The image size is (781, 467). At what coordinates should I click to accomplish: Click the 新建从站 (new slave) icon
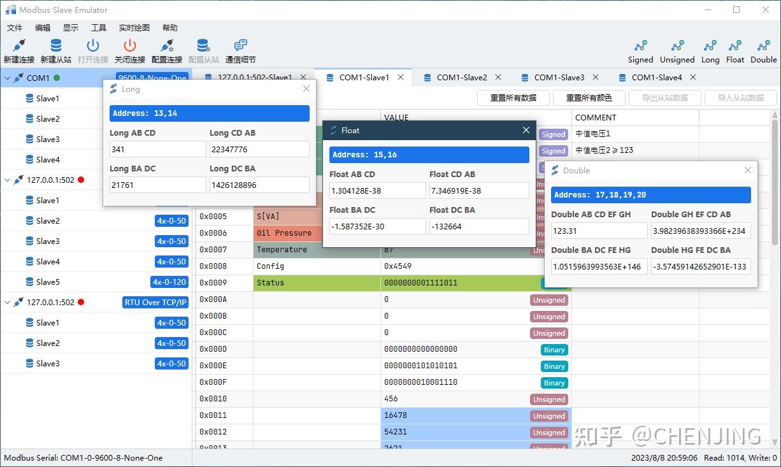click(55, 50)
